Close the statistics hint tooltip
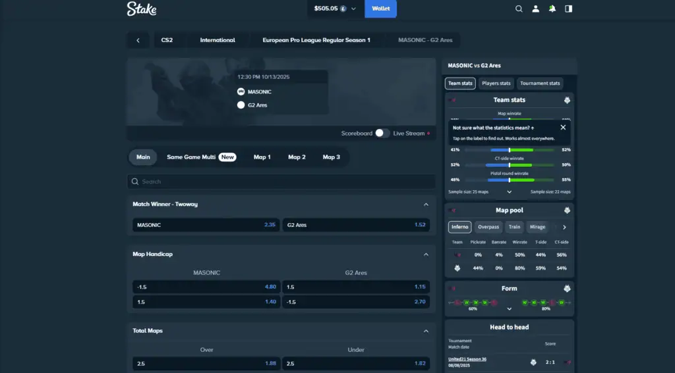Screen dimensions: 675x373 tap(563, 128)
